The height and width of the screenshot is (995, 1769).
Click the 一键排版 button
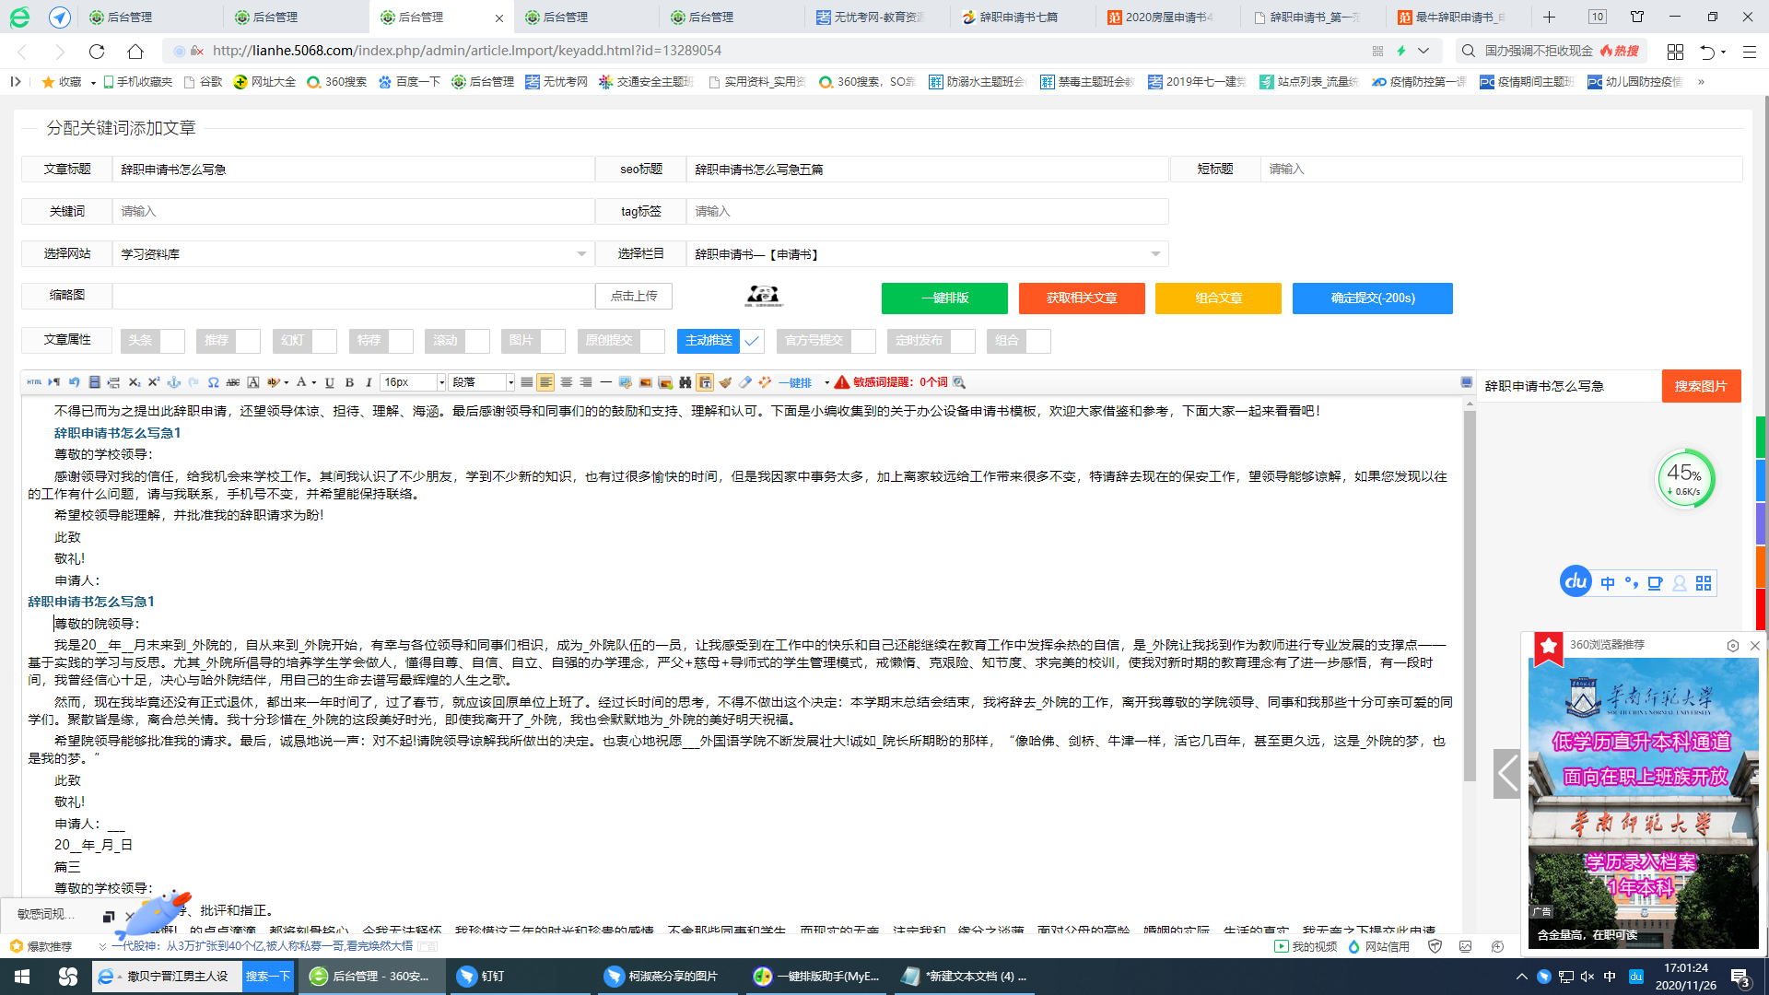pyautogui.click(x=943, y=298)
